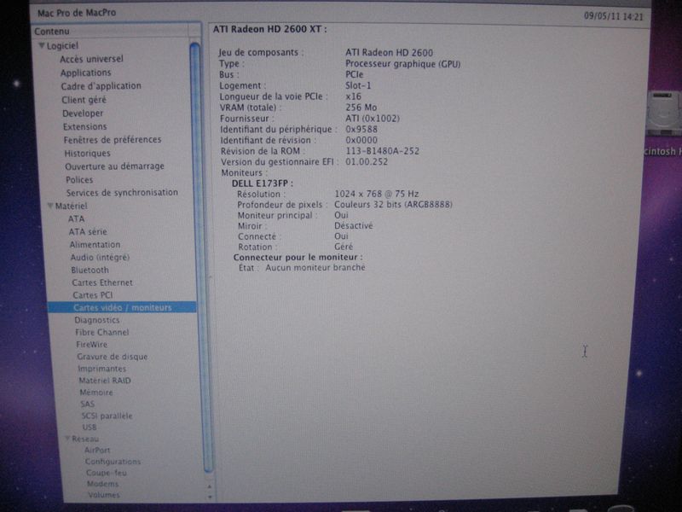
Task: Click the DELL E173FP monitor heading
Action: [263, 183]
